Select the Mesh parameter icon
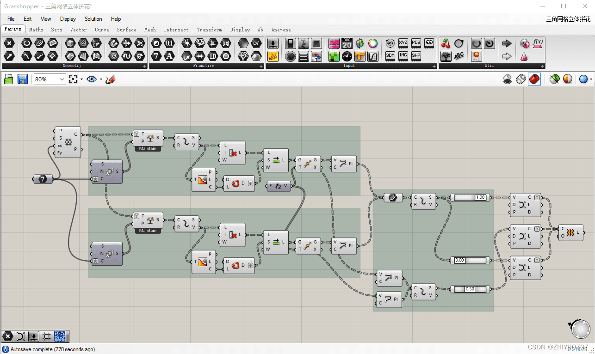Viewport: 595px width, 354px height. (x=83, y=43)
